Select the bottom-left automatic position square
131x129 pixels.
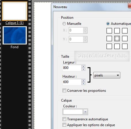pos(109,46)
